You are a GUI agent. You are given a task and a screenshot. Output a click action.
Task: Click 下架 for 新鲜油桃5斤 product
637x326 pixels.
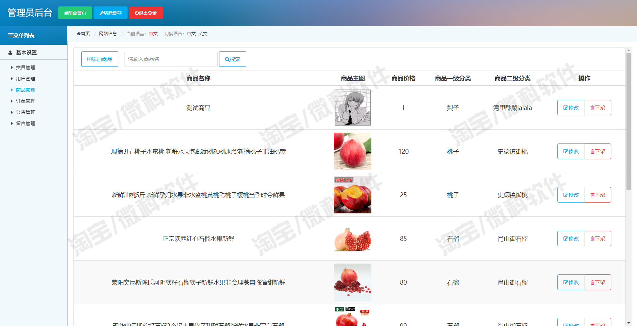point(598,195)
